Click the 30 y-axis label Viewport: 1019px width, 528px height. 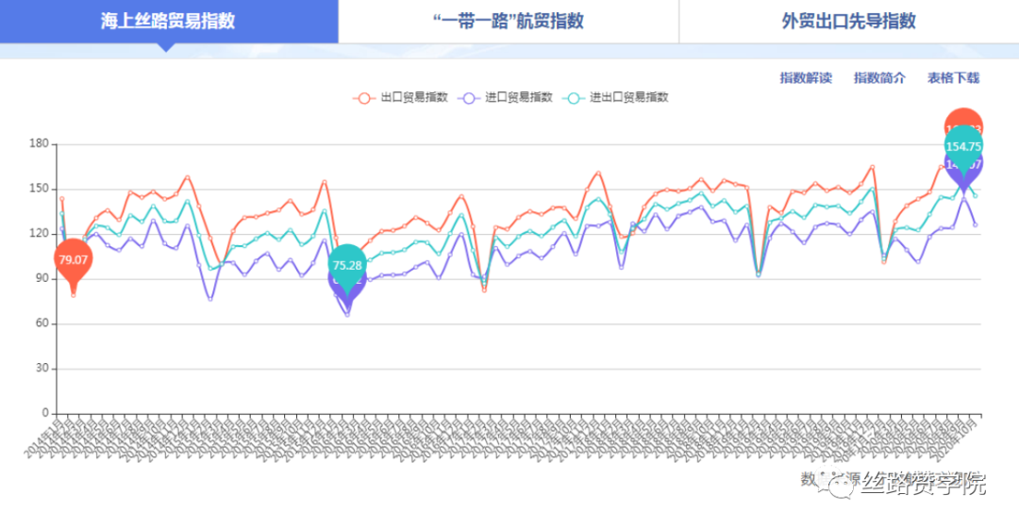pos(42,368)
